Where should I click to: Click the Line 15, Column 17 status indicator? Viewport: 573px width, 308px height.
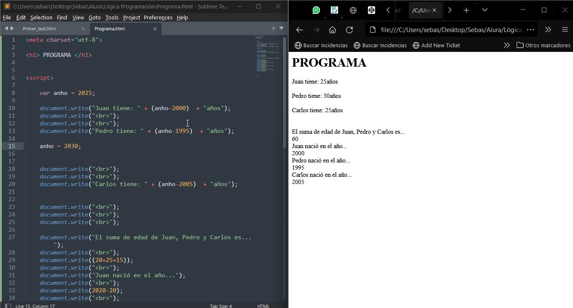coord(35,306)
